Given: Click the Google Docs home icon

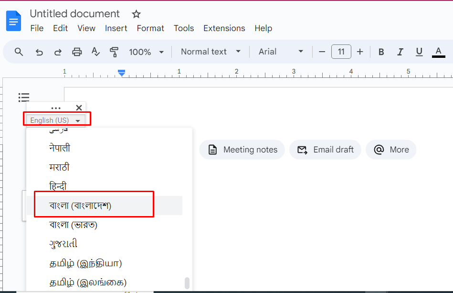Looking at the screenshot, I should [x=13, y=21].
